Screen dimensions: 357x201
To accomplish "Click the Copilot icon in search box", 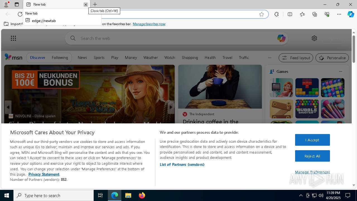I will click(281, 38).
